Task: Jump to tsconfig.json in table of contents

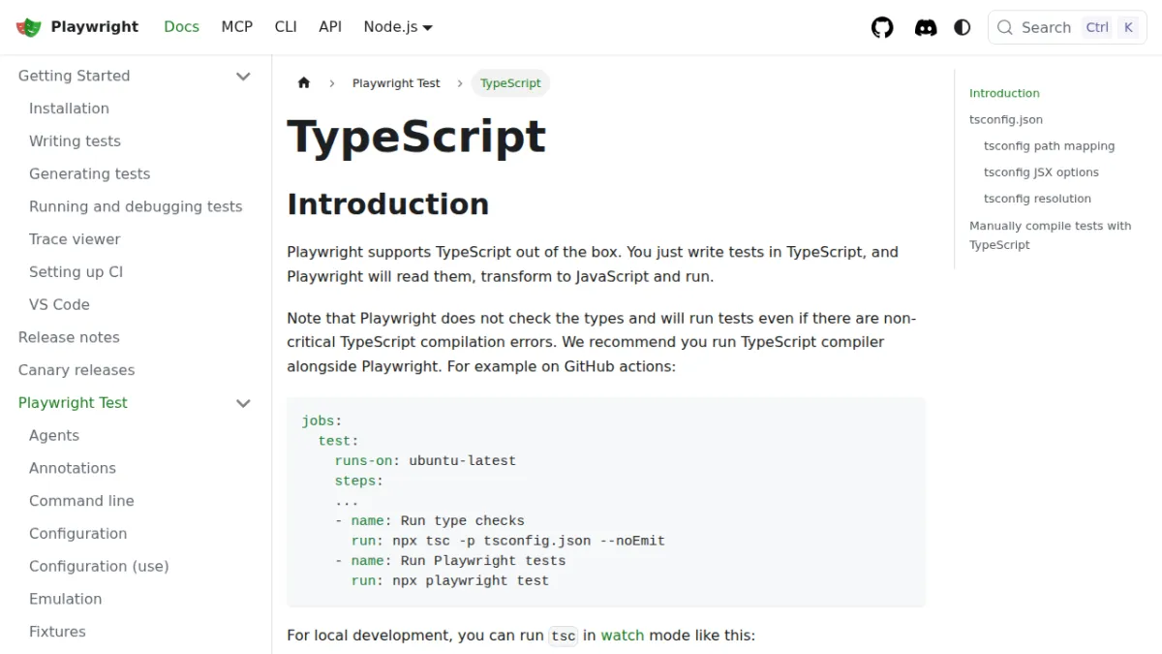Action: coord(1006,120)
